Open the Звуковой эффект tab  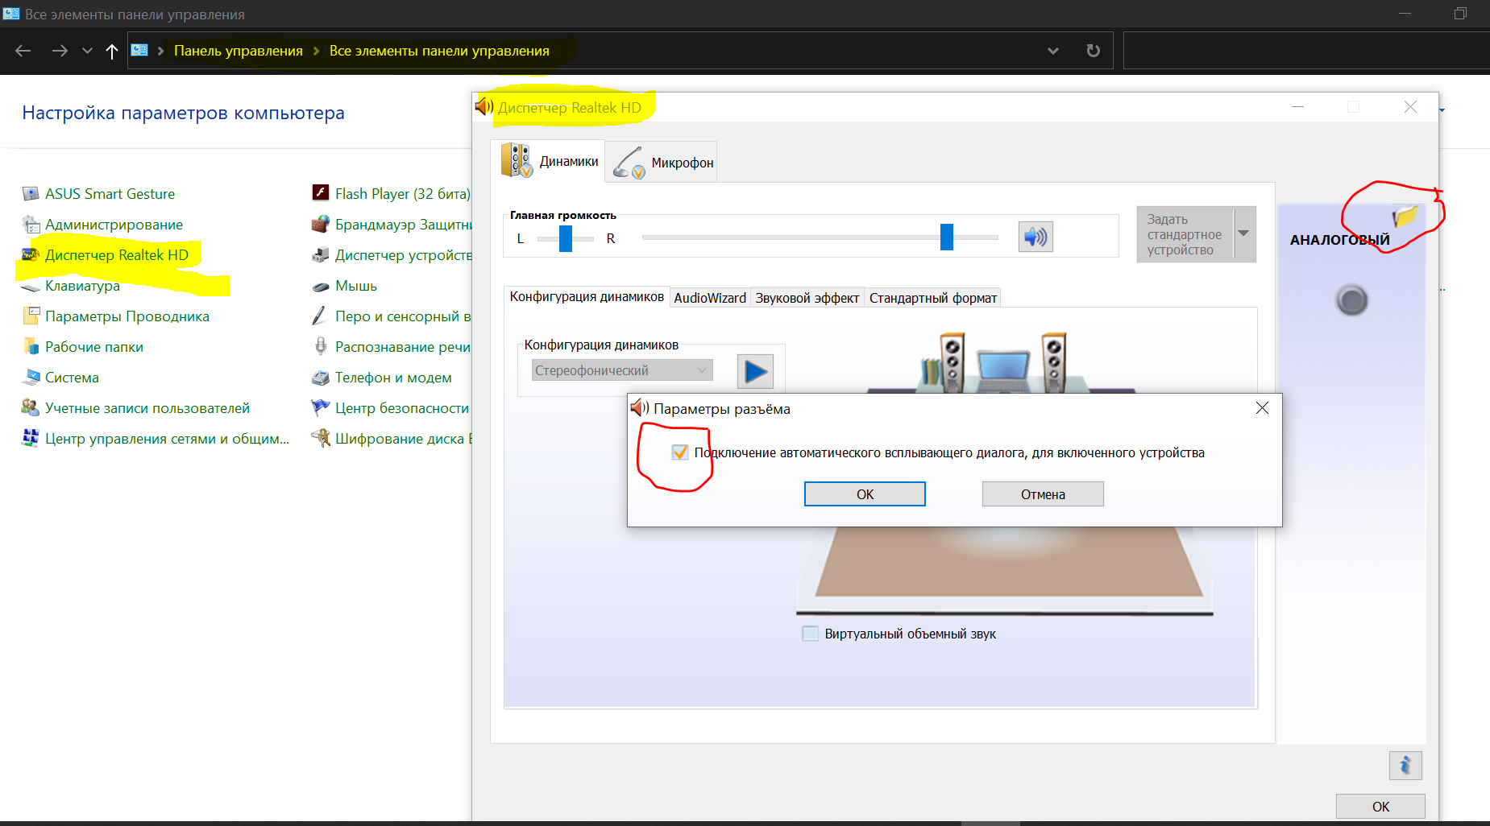pos(807,298)
